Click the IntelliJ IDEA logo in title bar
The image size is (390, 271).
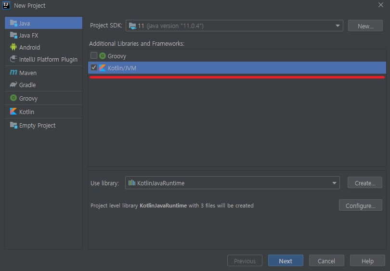[6, 5]
